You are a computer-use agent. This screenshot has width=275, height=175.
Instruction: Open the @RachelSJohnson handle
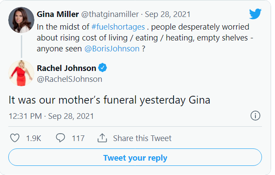70,79
